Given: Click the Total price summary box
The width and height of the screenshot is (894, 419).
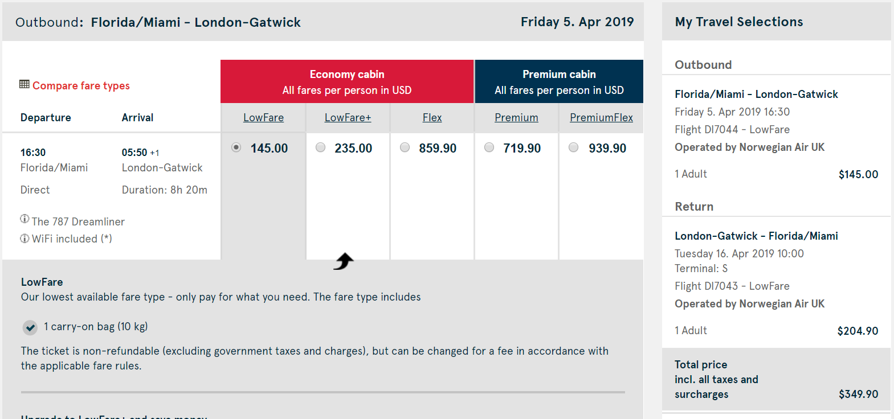Looking at the screenshot, I should (x=776, y=379).
